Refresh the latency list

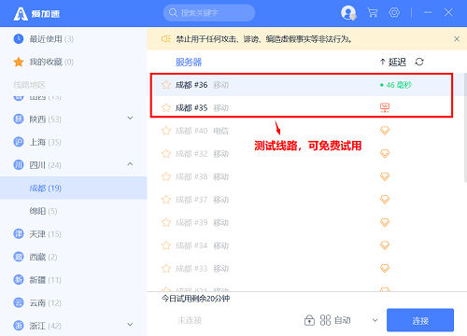point(419,62)
